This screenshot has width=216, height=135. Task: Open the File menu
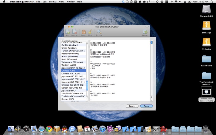pos(38,2)
